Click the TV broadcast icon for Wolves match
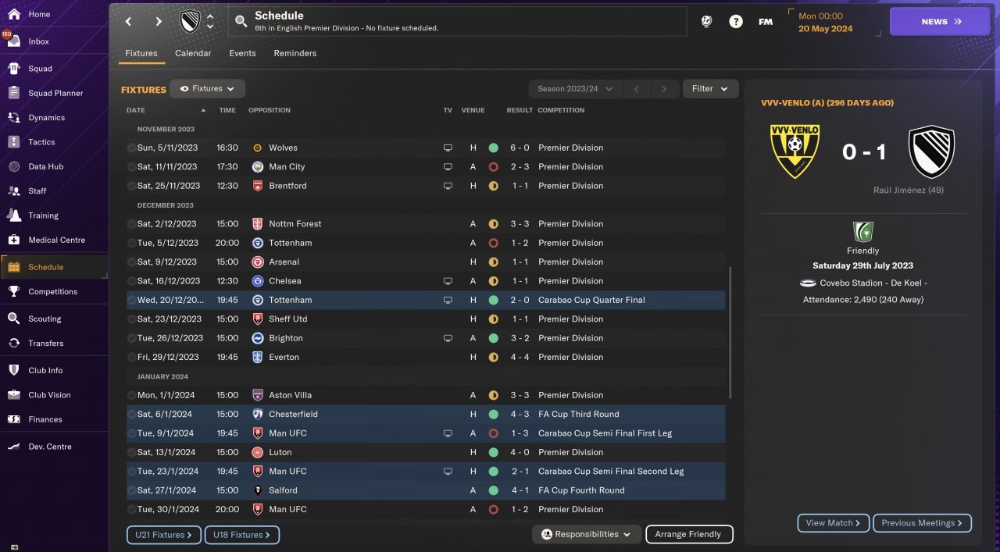1000x552 pixels. click(448, 148)
